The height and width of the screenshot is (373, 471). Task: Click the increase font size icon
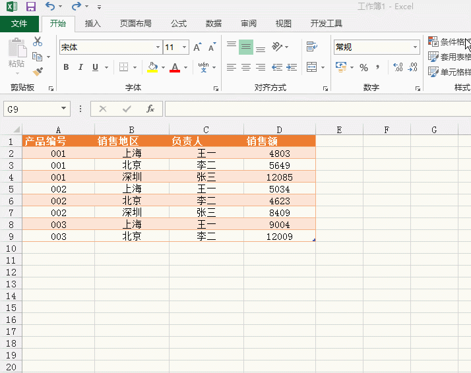197,47
